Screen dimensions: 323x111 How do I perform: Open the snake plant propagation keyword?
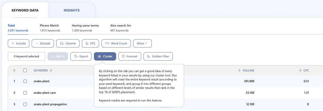coord(50,104)
